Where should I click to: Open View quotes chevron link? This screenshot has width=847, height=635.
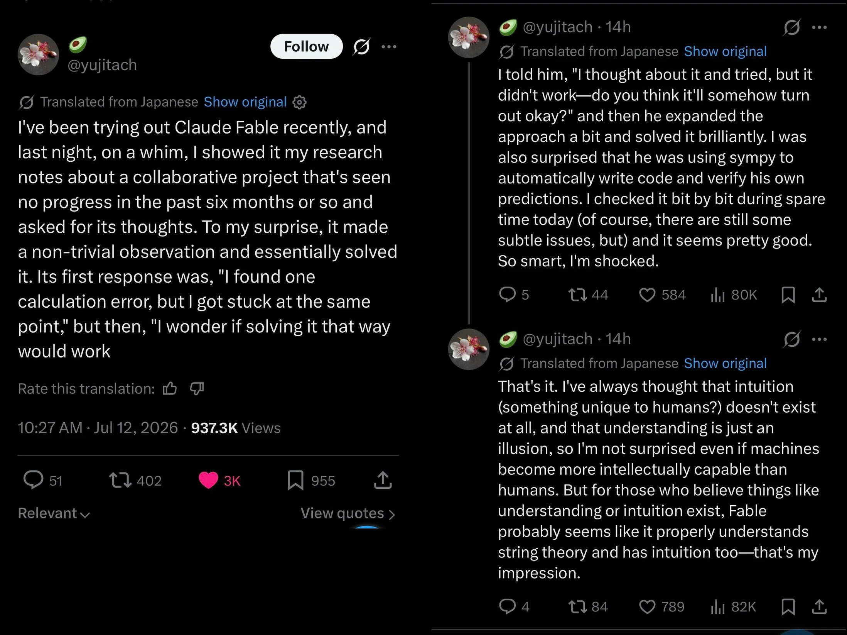(348, 513)
